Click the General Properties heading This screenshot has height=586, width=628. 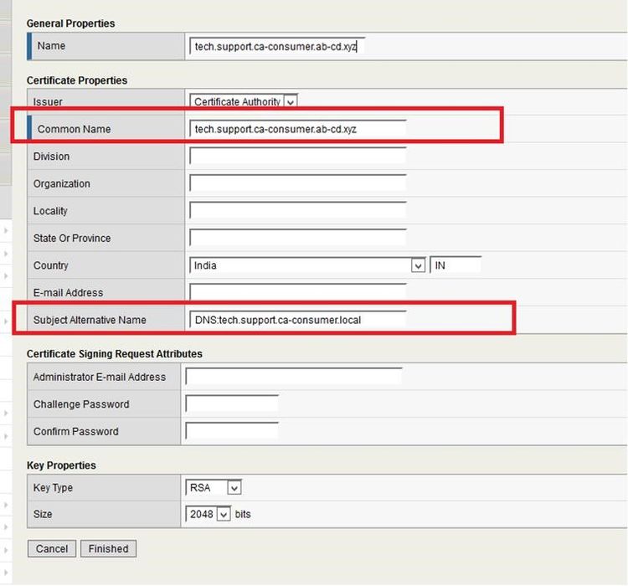pos(71,23)
